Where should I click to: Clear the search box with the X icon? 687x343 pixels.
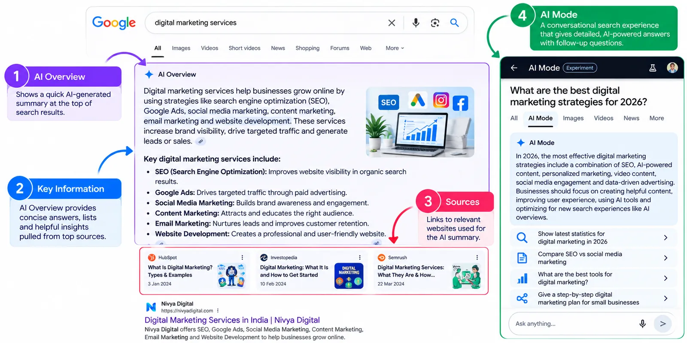click(392, 23)
